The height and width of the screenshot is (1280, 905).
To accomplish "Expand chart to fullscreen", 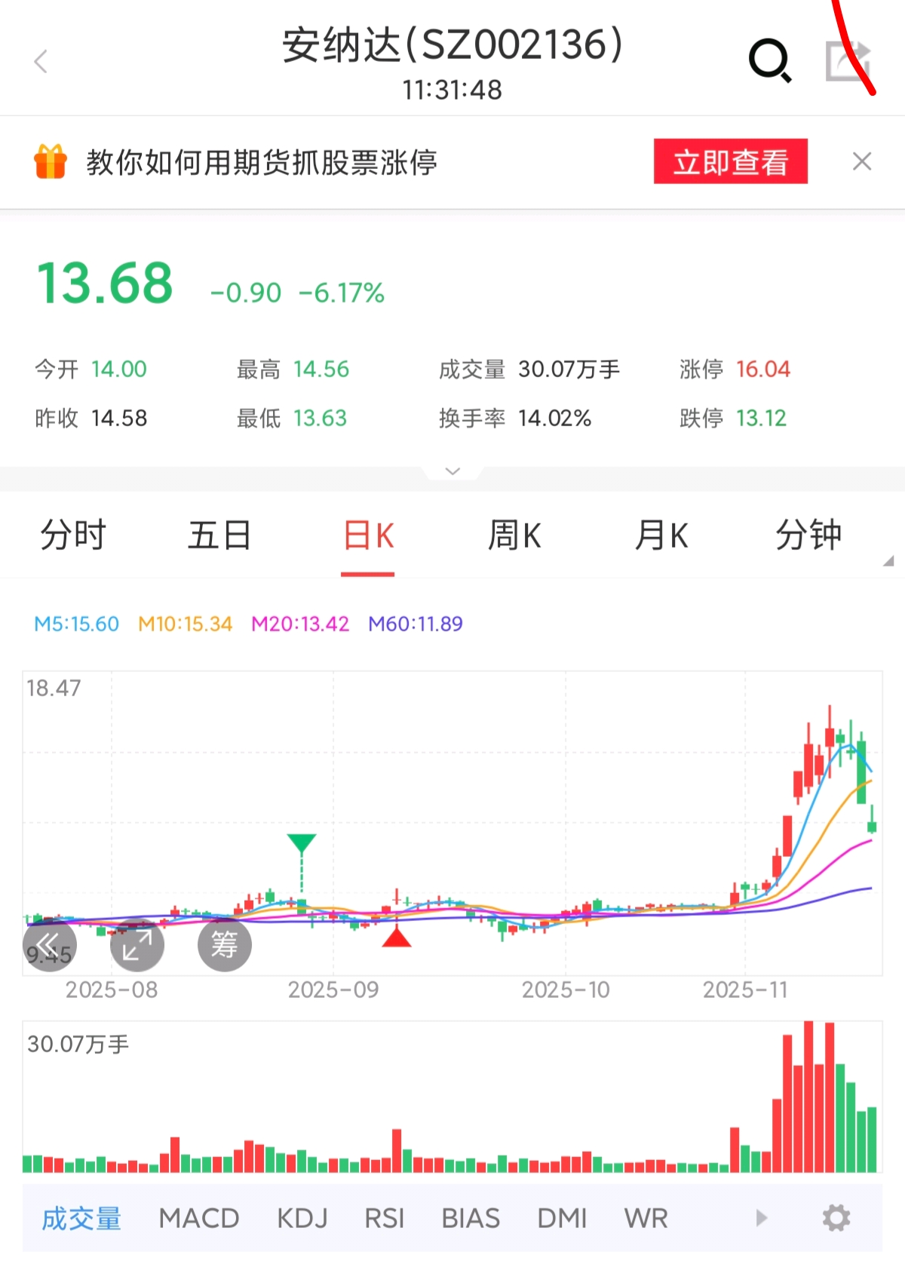I will point(137,944).
